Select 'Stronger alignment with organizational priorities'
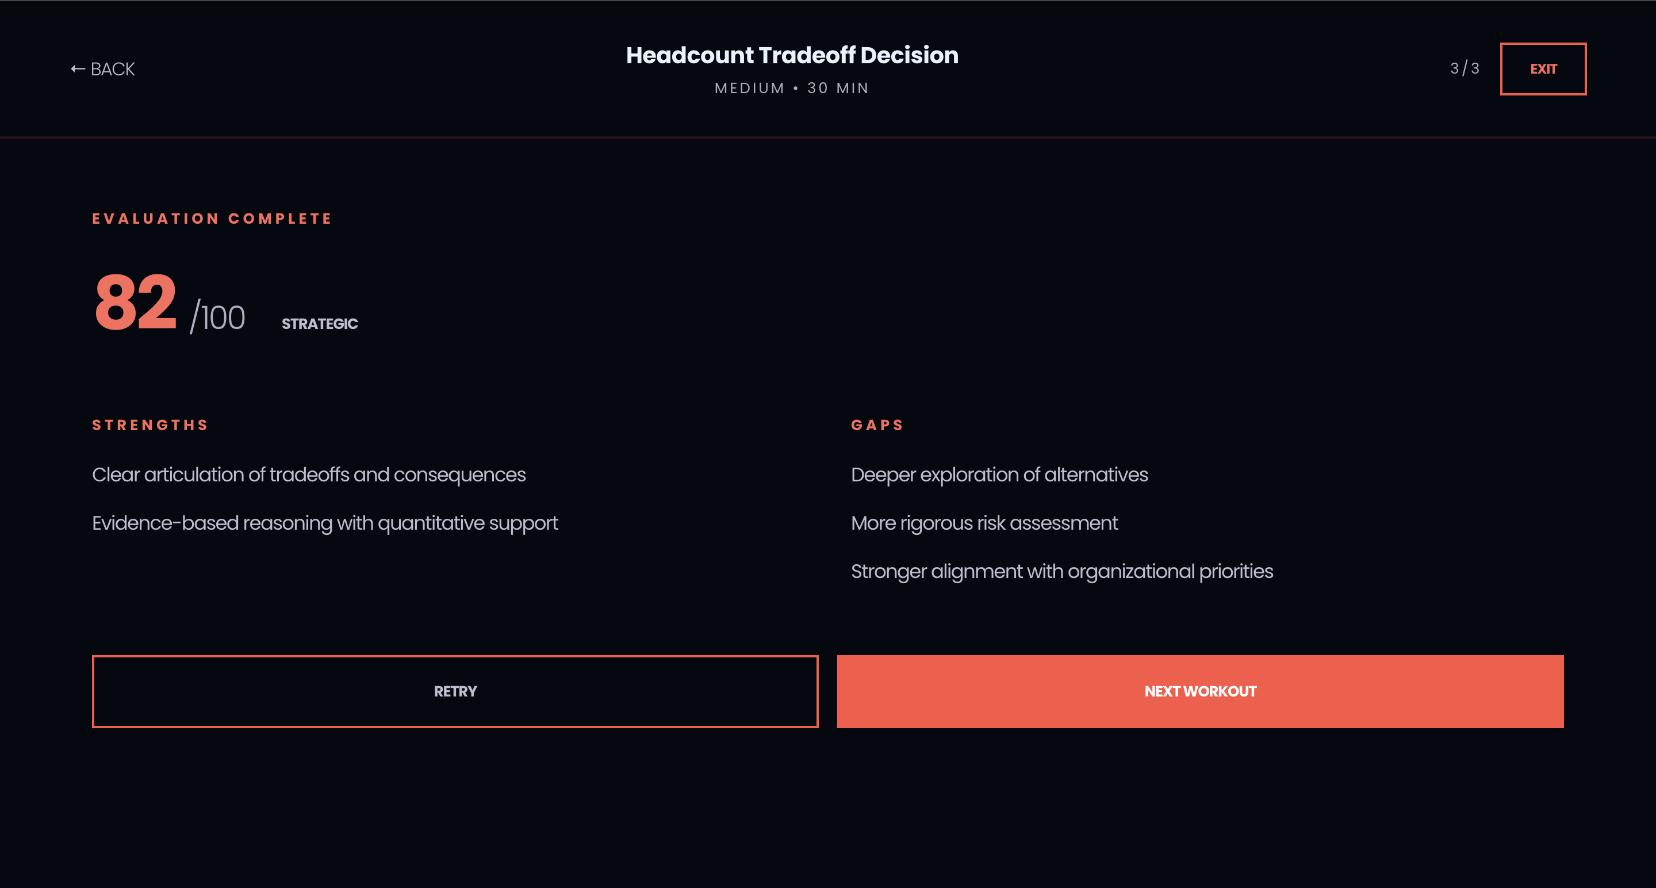1656x888 pixels. (x=1061, y=571)
